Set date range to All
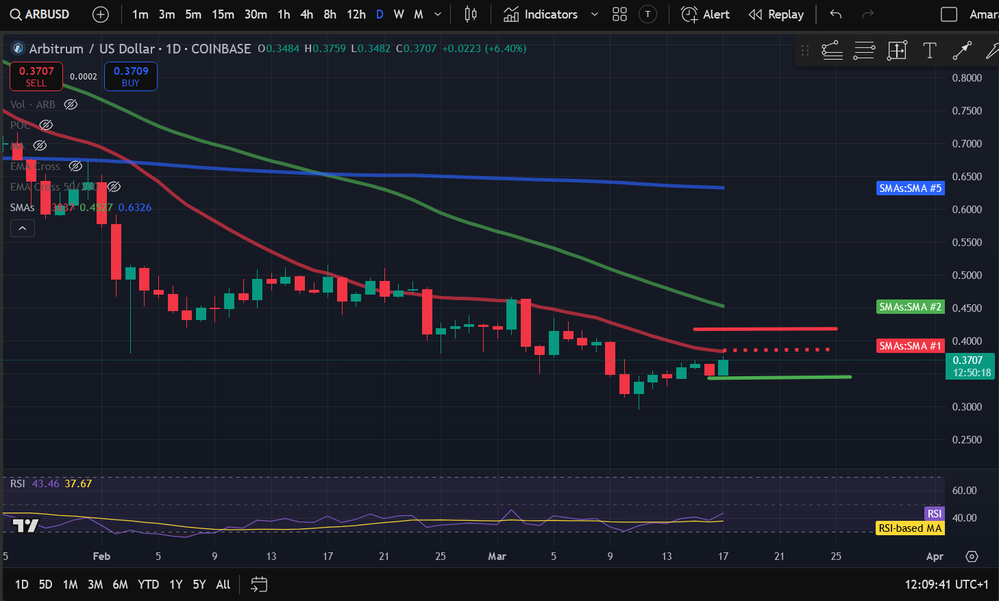This screenshot has height=601, width=999. pyautogui.click(x=223, y=585)
